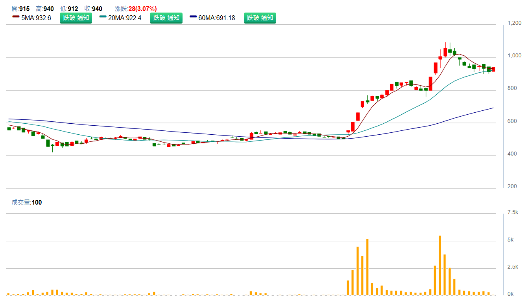The width and height of the screenshot is (526, 302).
Task: Click the 5k volume axis label
Action: point(511,240)
